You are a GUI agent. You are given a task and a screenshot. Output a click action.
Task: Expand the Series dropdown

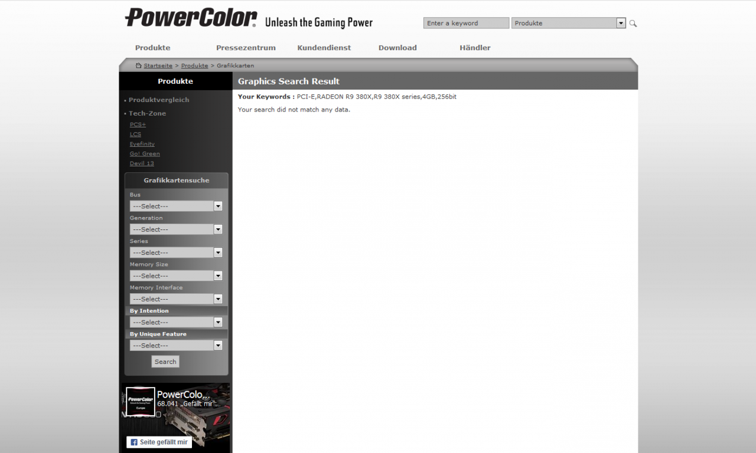[176, 252]
